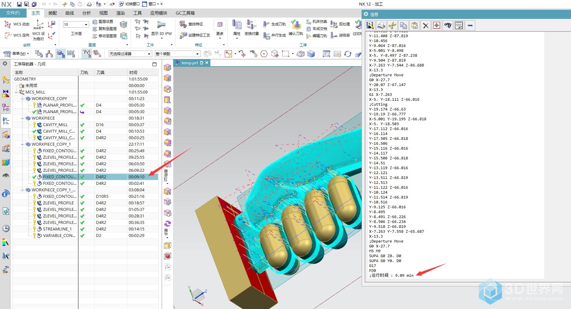Open the 菜单(M) menu dropdown
This screenshot has height=309, width=571.
pos(16,54)
